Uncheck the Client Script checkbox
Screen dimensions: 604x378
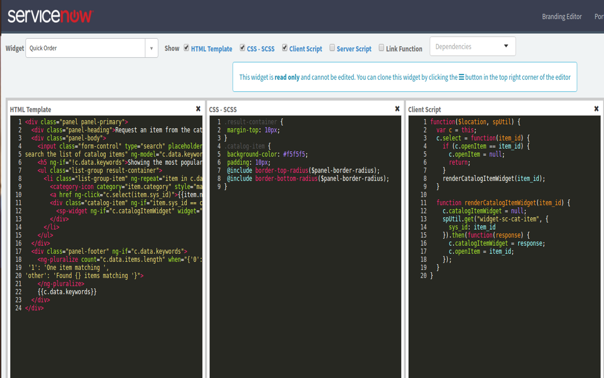coord(285,48)
